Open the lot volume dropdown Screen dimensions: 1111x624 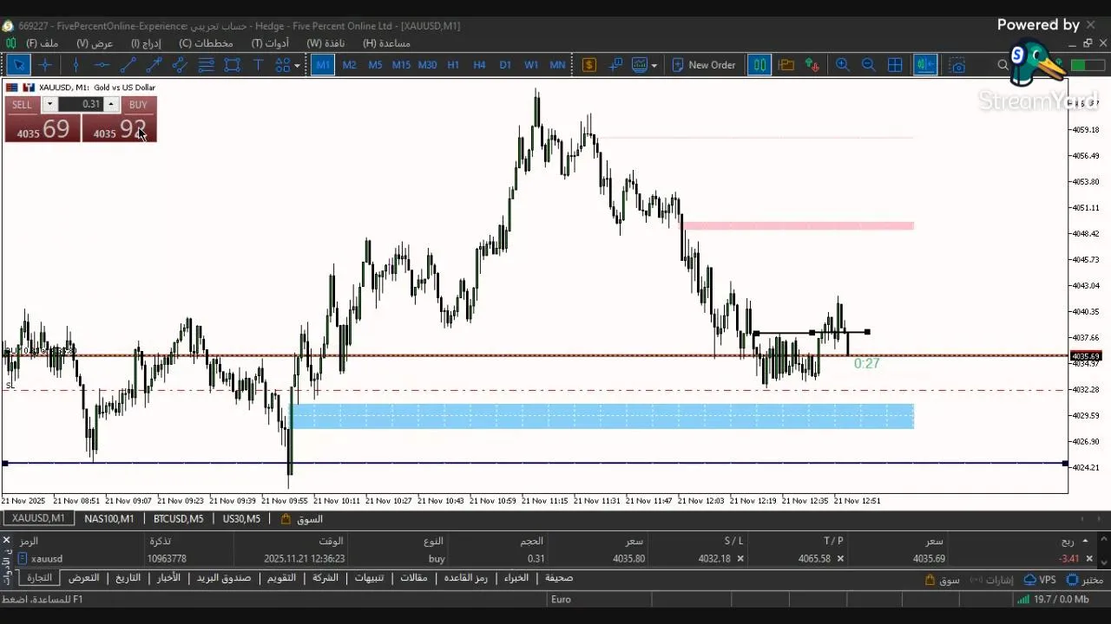(49, 104)
